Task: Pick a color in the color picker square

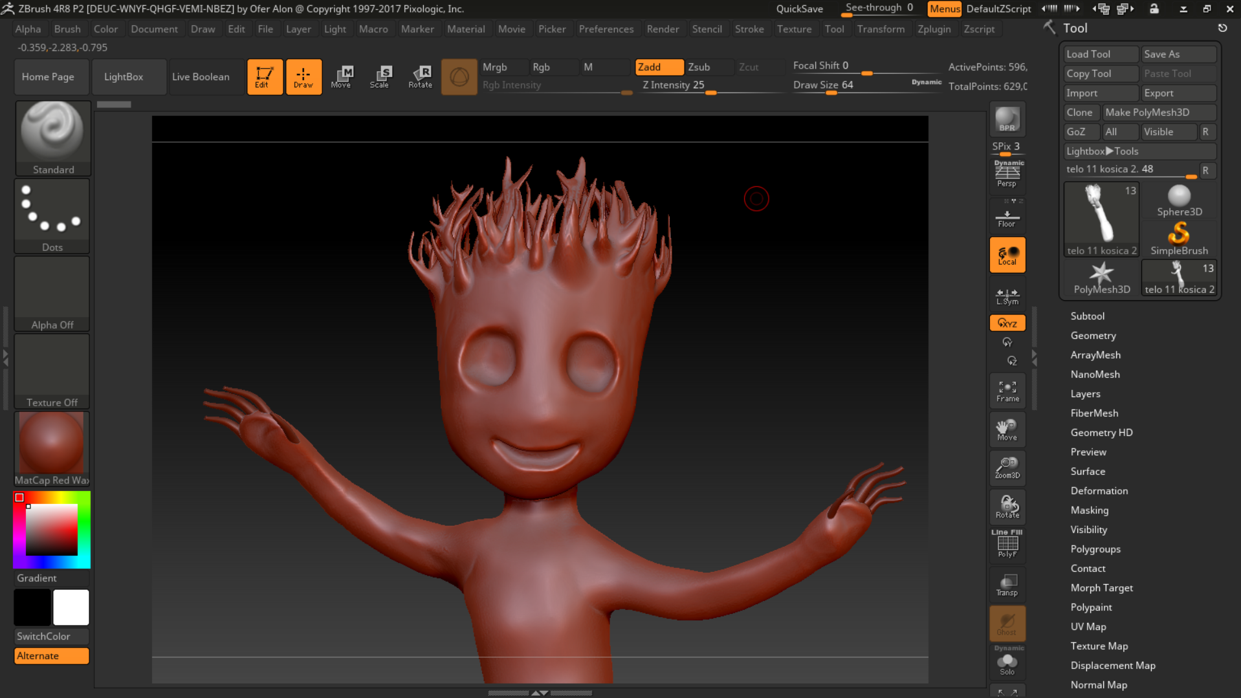Action: pos(52,530)
